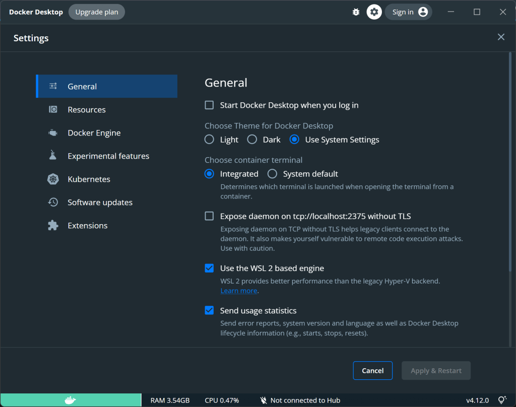The image size is (516, 407).
Task: Disable Send usage statistics
Action: (x=209, y=310)
